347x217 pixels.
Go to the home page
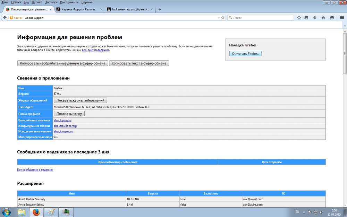[x=323, y=18]
